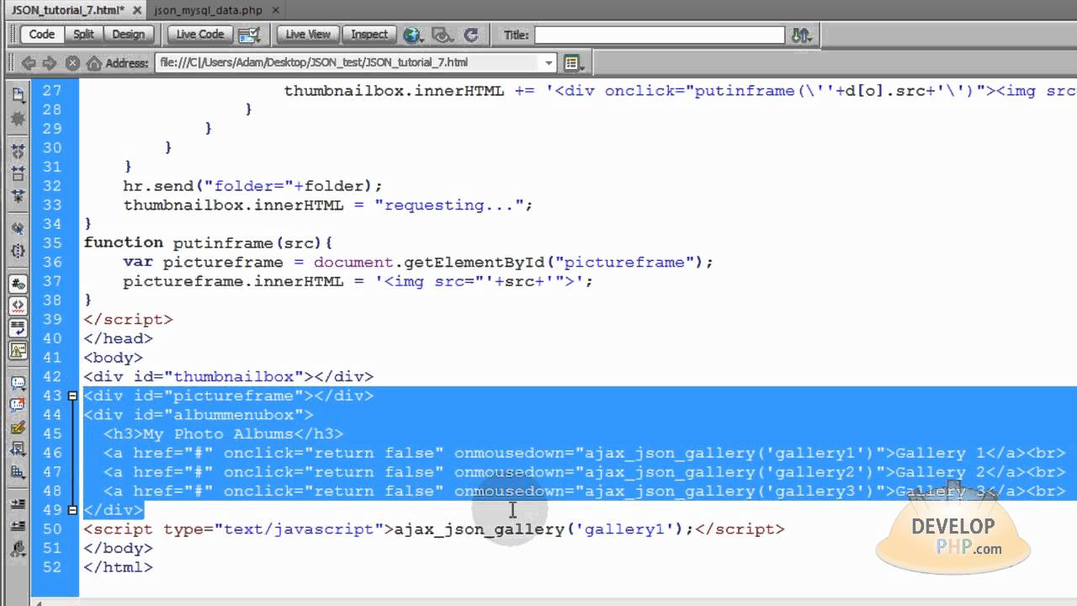Refresh the Live View display
This screenshot has width=1077, height=606.
click(471, 35)
